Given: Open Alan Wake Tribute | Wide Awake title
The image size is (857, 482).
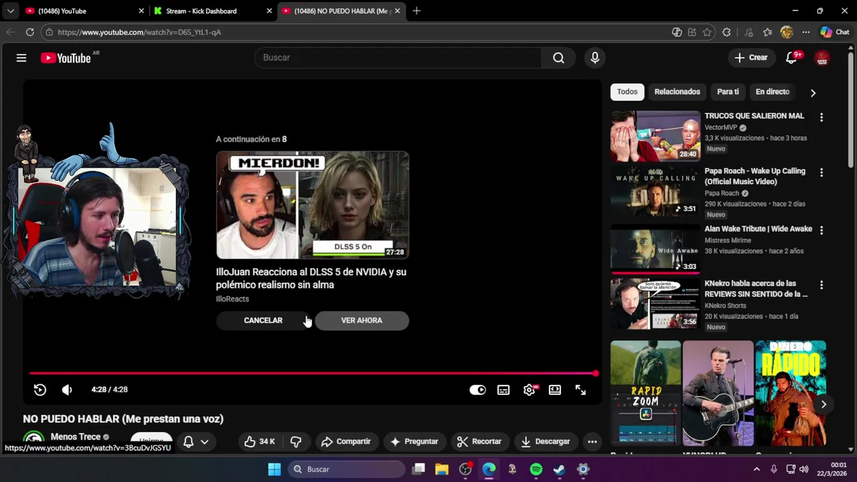Looking at the screenshot, I should pos(758,229).
